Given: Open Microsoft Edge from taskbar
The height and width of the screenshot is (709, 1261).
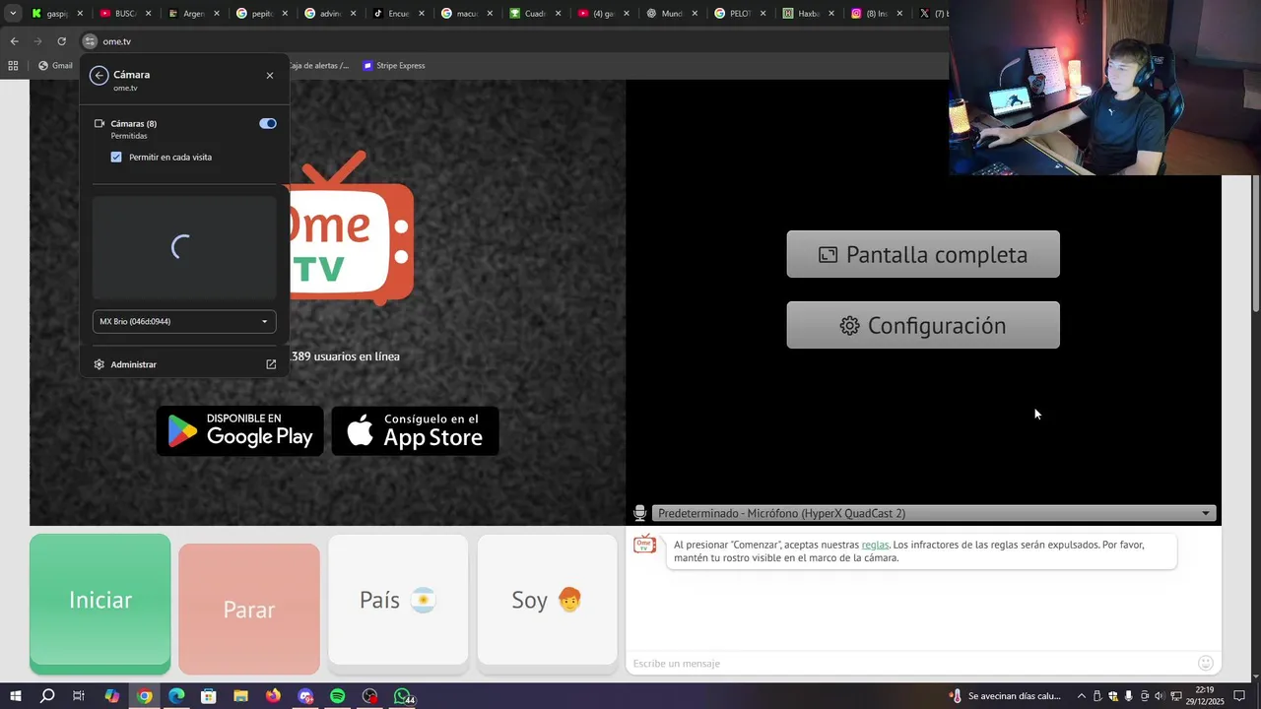Looking at the screenshot, I should pyautogui.click(x=176, y=696).
